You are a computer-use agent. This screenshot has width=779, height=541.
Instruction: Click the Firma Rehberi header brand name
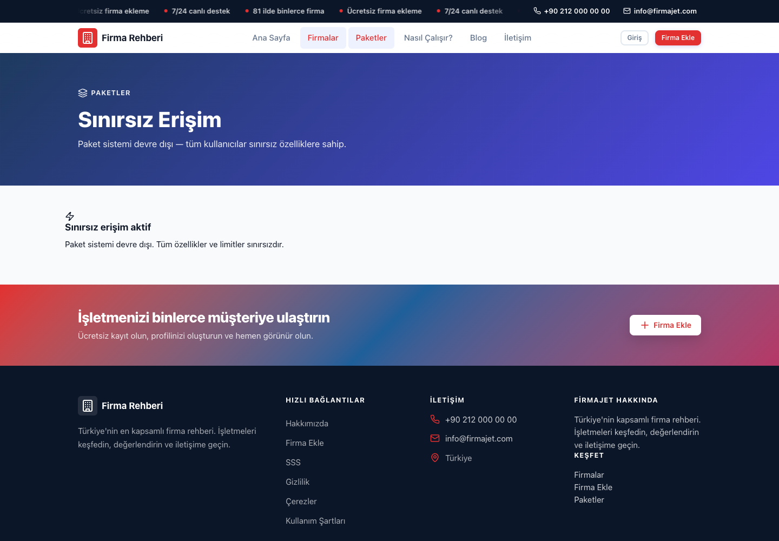(x=132, y=38)
